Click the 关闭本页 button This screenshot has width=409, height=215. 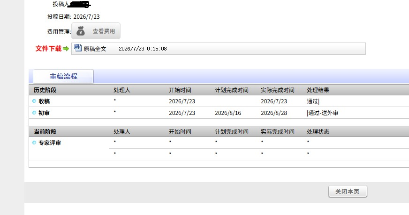pos(348,191)
